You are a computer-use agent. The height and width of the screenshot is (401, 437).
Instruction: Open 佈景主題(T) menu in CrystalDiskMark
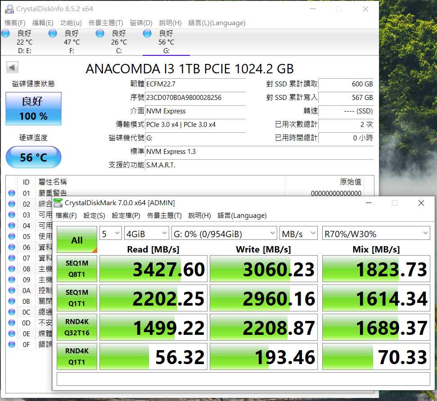point(164,216)
